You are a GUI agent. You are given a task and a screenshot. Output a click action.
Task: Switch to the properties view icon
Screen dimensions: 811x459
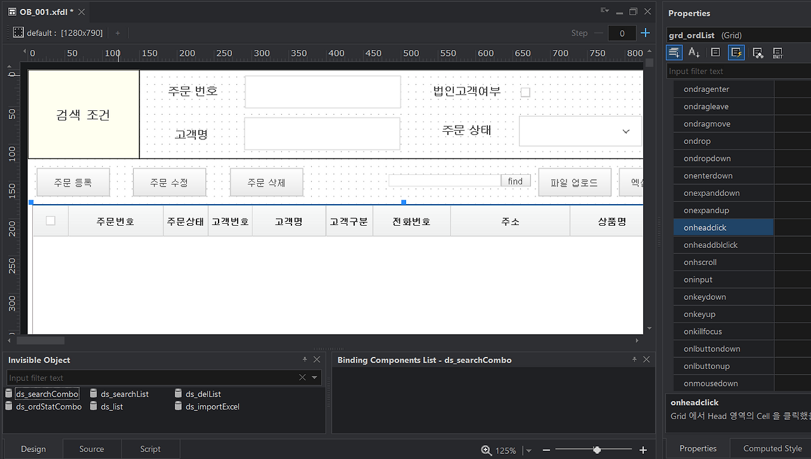pos(715,53)
